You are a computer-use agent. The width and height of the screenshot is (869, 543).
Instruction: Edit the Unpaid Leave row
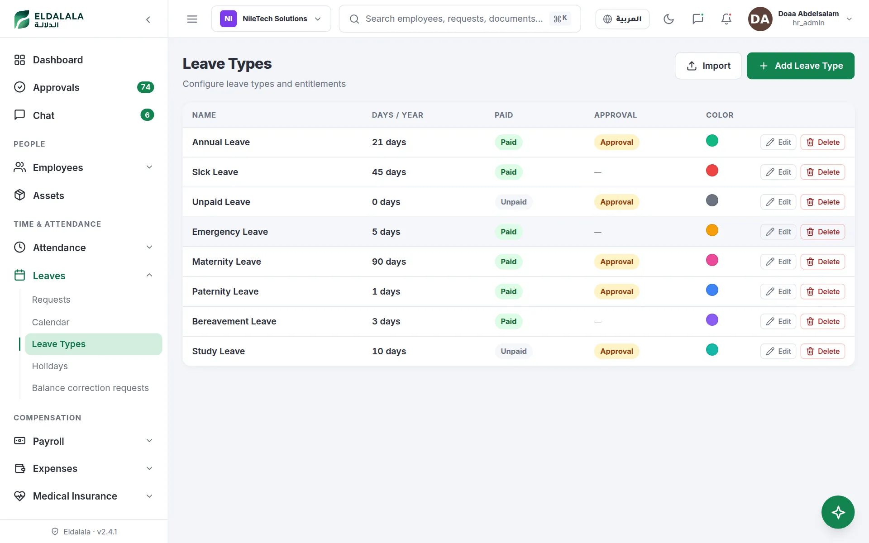pos(778,202)
